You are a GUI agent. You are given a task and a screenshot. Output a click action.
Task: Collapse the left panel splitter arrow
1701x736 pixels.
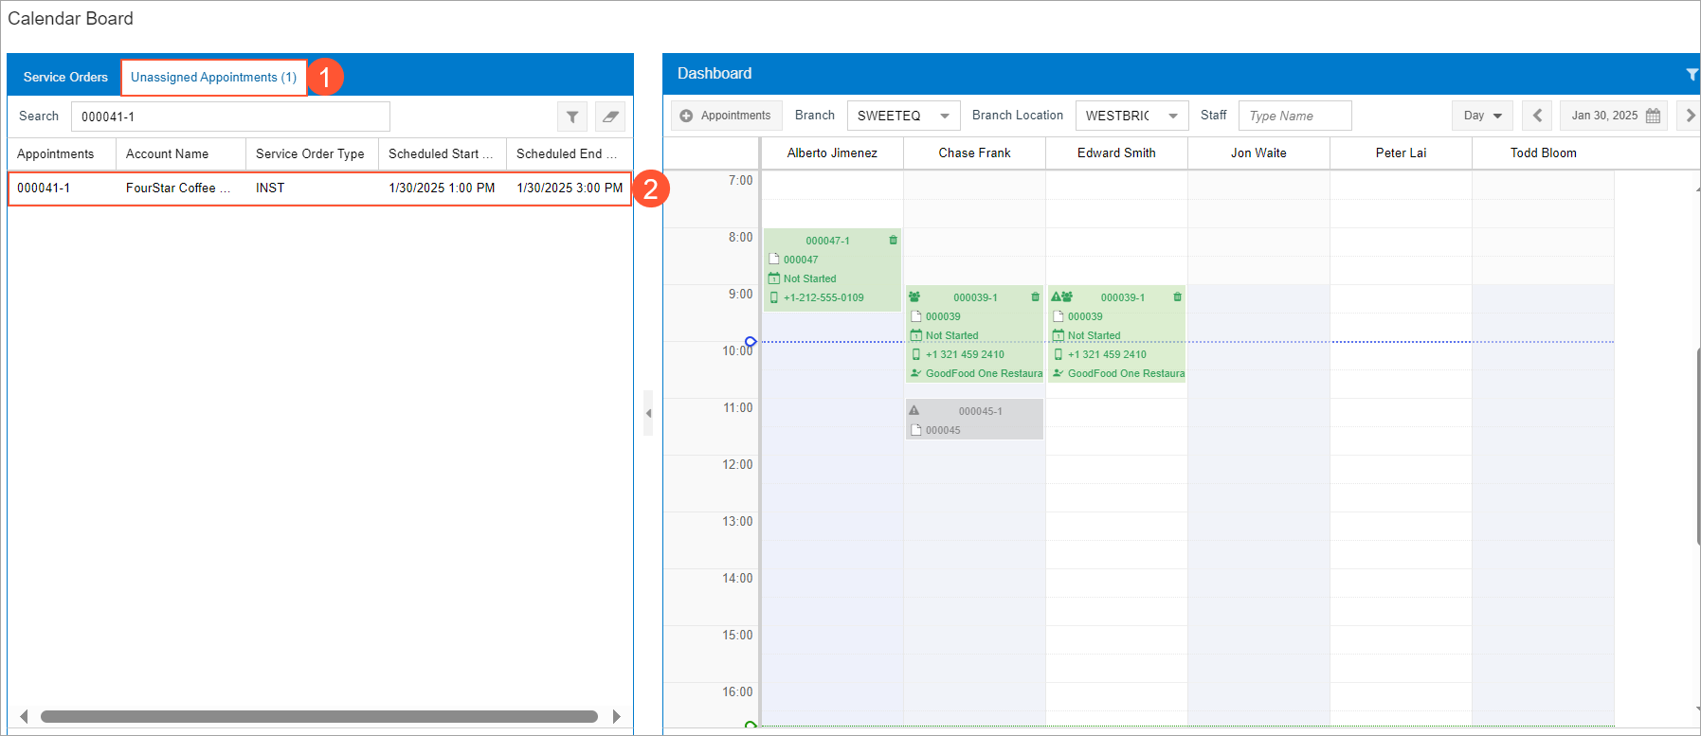(x=648, y=413)
